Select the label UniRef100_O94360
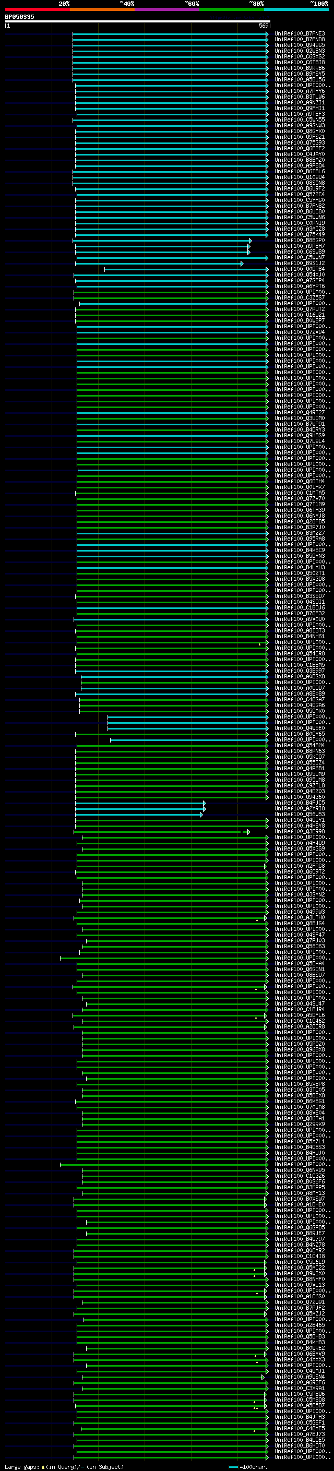 pyautogui.click(x=300, y=797)
